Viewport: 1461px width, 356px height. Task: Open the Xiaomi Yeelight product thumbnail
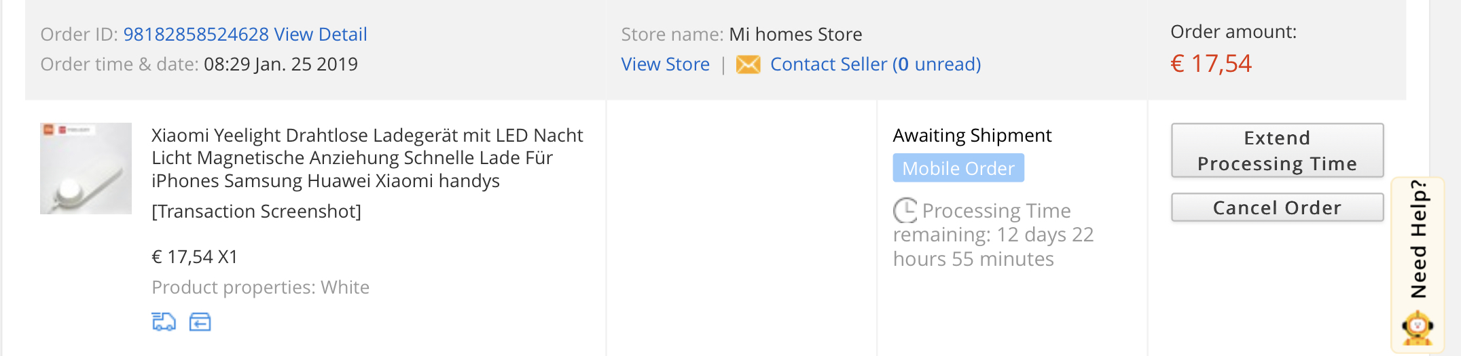86,168
